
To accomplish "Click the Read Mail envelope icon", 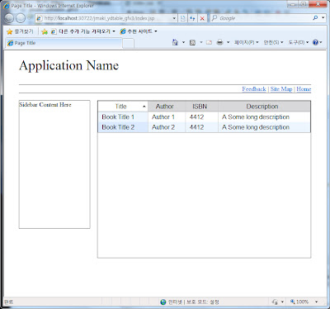I will click(209, 42).
